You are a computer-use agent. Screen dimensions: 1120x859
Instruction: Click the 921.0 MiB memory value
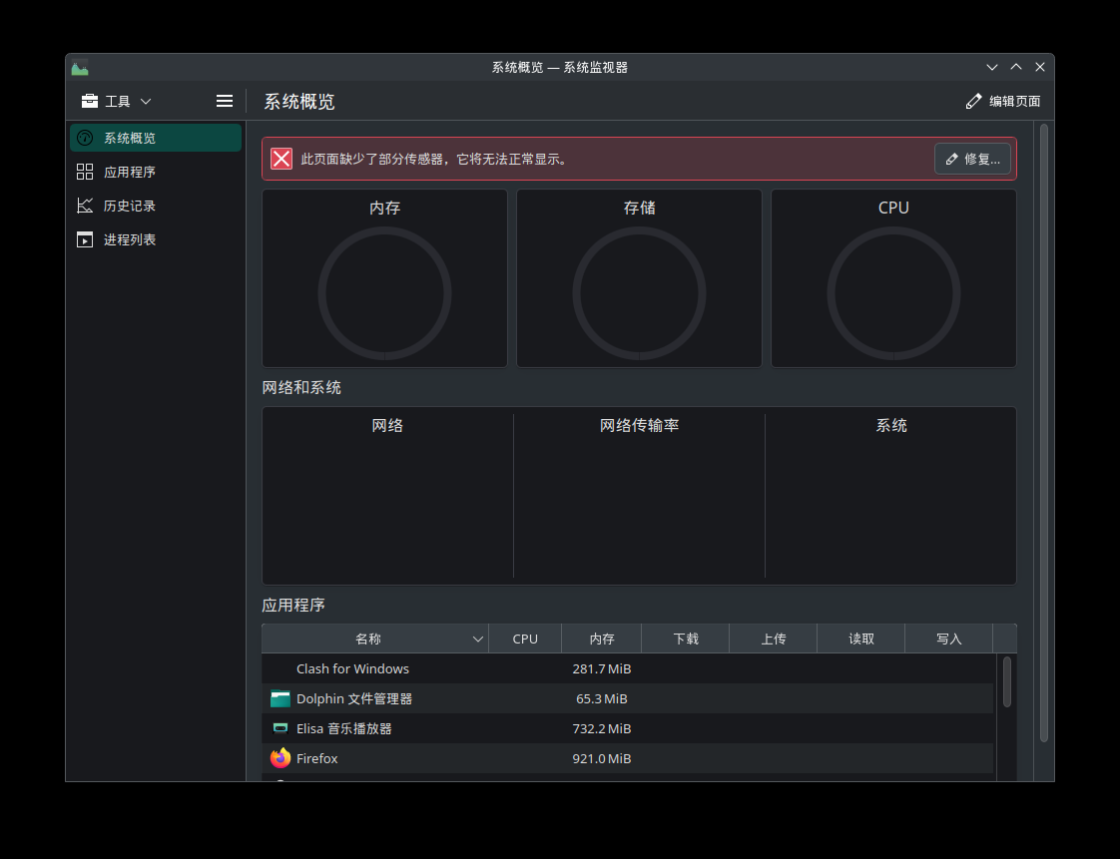click(x=602, y=759)
